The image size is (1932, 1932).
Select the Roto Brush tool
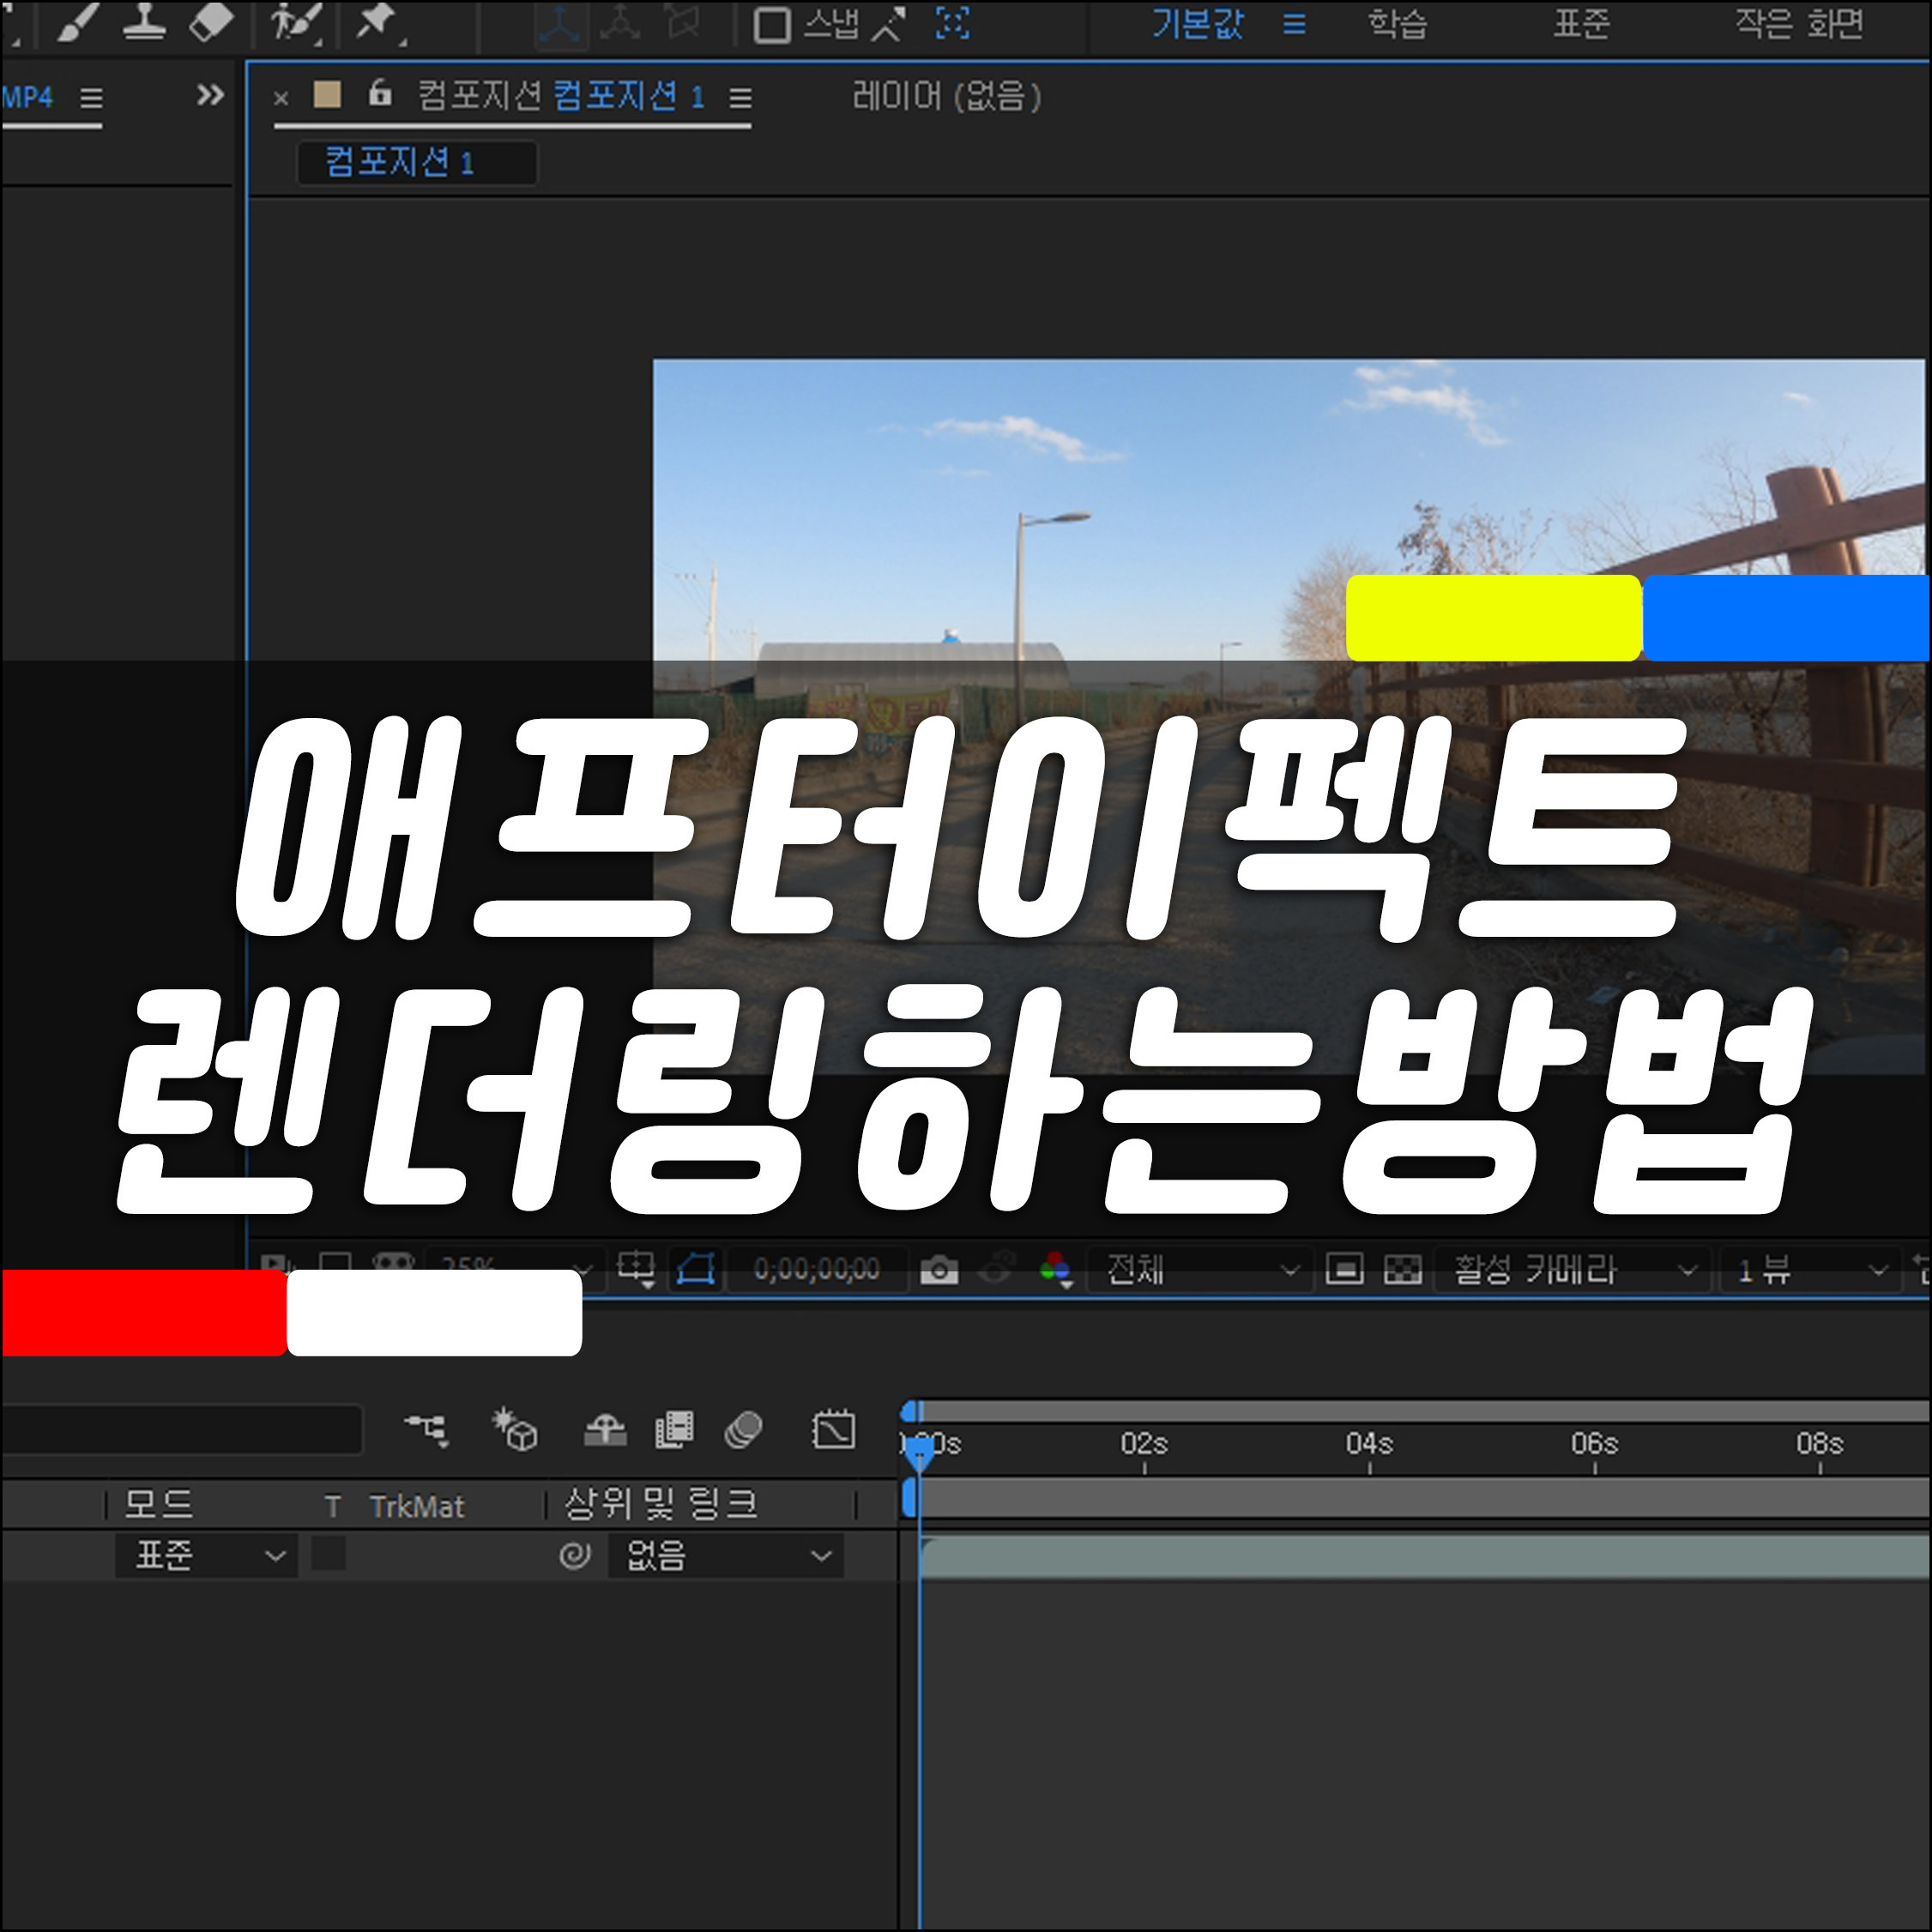tap(295, 22)
